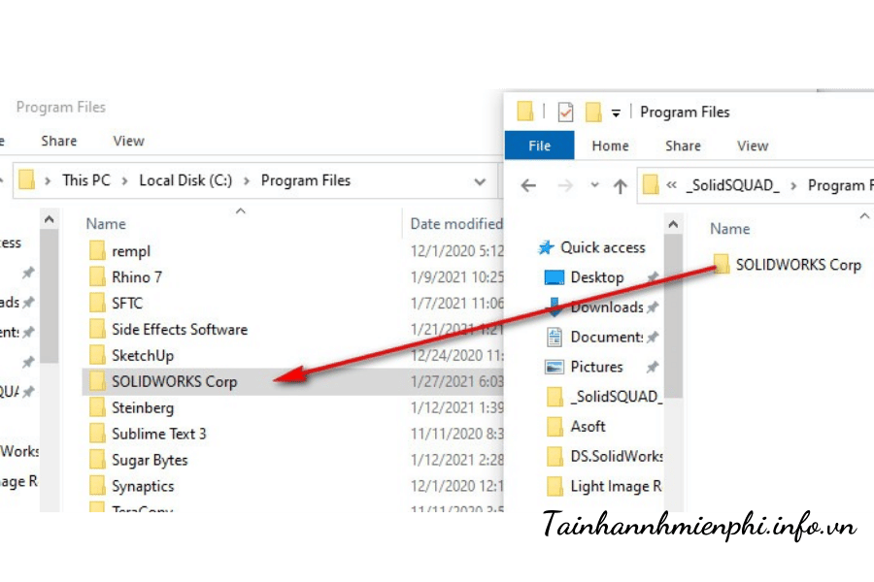874x582 pixels.
Task: Select Pictures in the navigation pane
Action: pyautogui.click(x=596, y=367)
